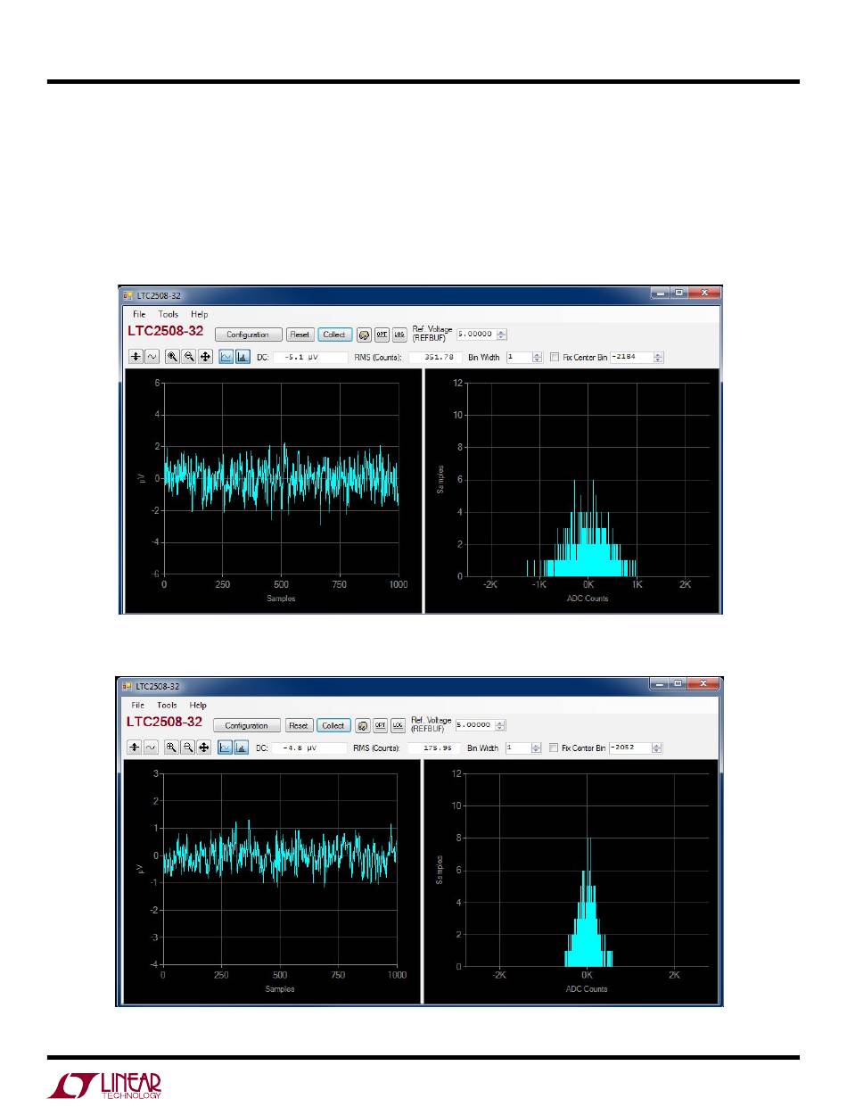The width and height of the screenshot is (847, 1107).
Task: Adjust the Ref. Voltage stepper in the upper window
Action: [502, 335]
